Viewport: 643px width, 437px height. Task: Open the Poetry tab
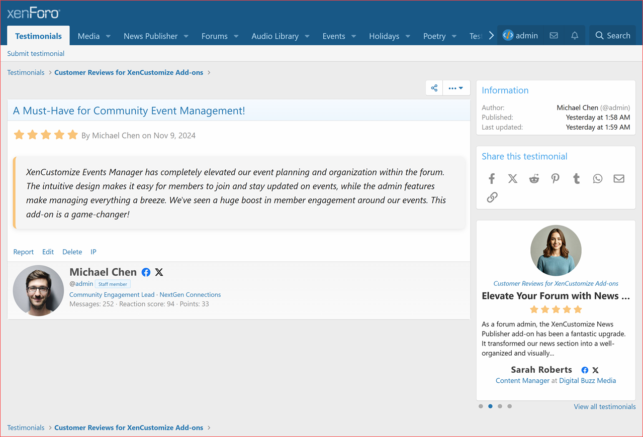(434, 36)
